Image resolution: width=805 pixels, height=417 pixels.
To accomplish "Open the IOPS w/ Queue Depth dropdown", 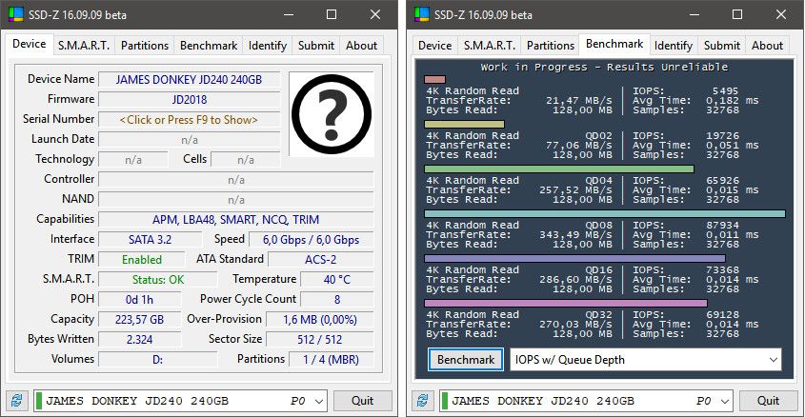I will tap(646, 360).
